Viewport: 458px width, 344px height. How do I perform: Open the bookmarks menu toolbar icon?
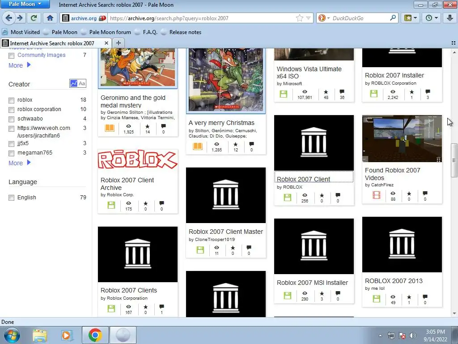(x=411, y=18)
